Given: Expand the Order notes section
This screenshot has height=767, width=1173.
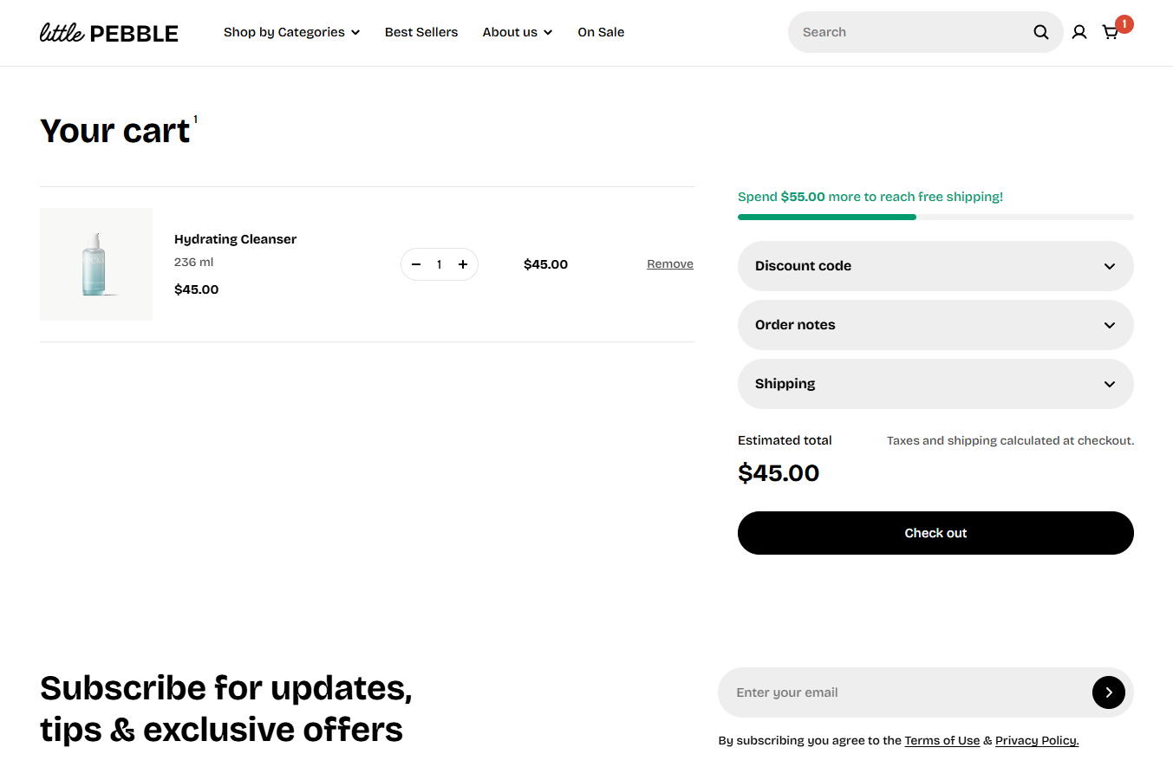Looking at the screenshot, I should (x=935, y=325).
